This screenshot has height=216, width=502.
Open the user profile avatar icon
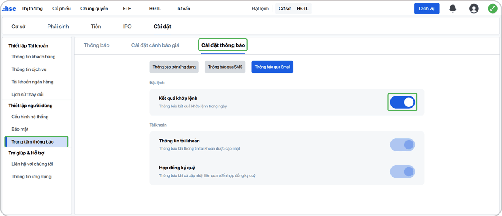[474, 9]
